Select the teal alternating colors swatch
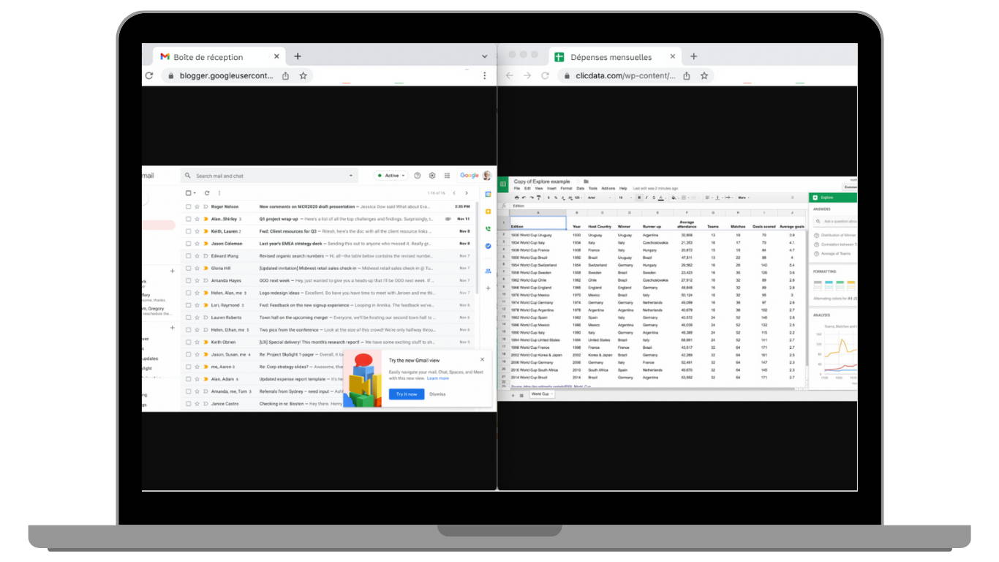 click(x=829, y=286)
